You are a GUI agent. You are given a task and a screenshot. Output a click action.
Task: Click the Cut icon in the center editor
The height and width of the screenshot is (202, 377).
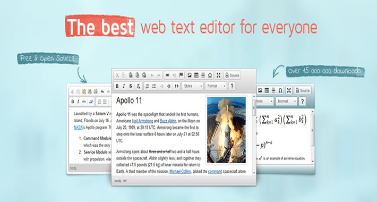[117, 75]
